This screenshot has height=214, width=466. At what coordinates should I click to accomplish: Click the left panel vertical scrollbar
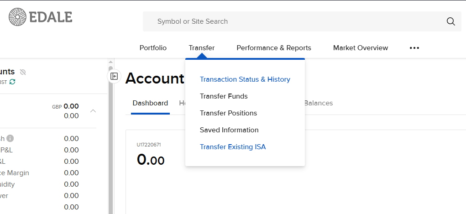(110, 137)
